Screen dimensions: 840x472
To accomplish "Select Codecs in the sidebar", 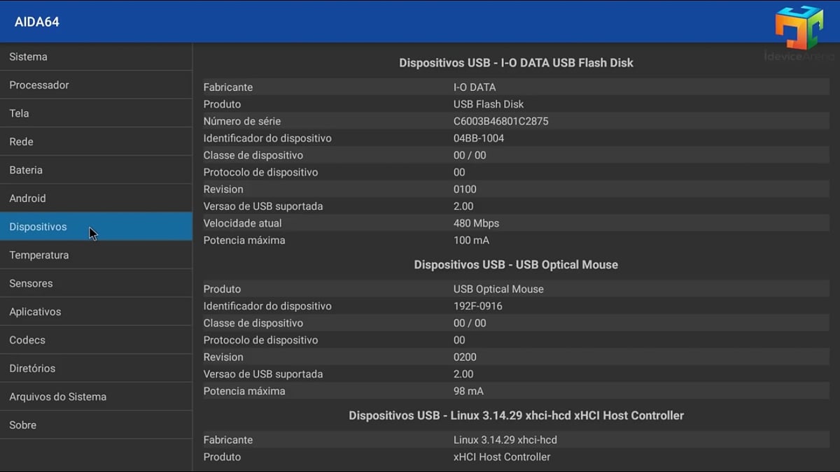I will click(x=96, y=340).
